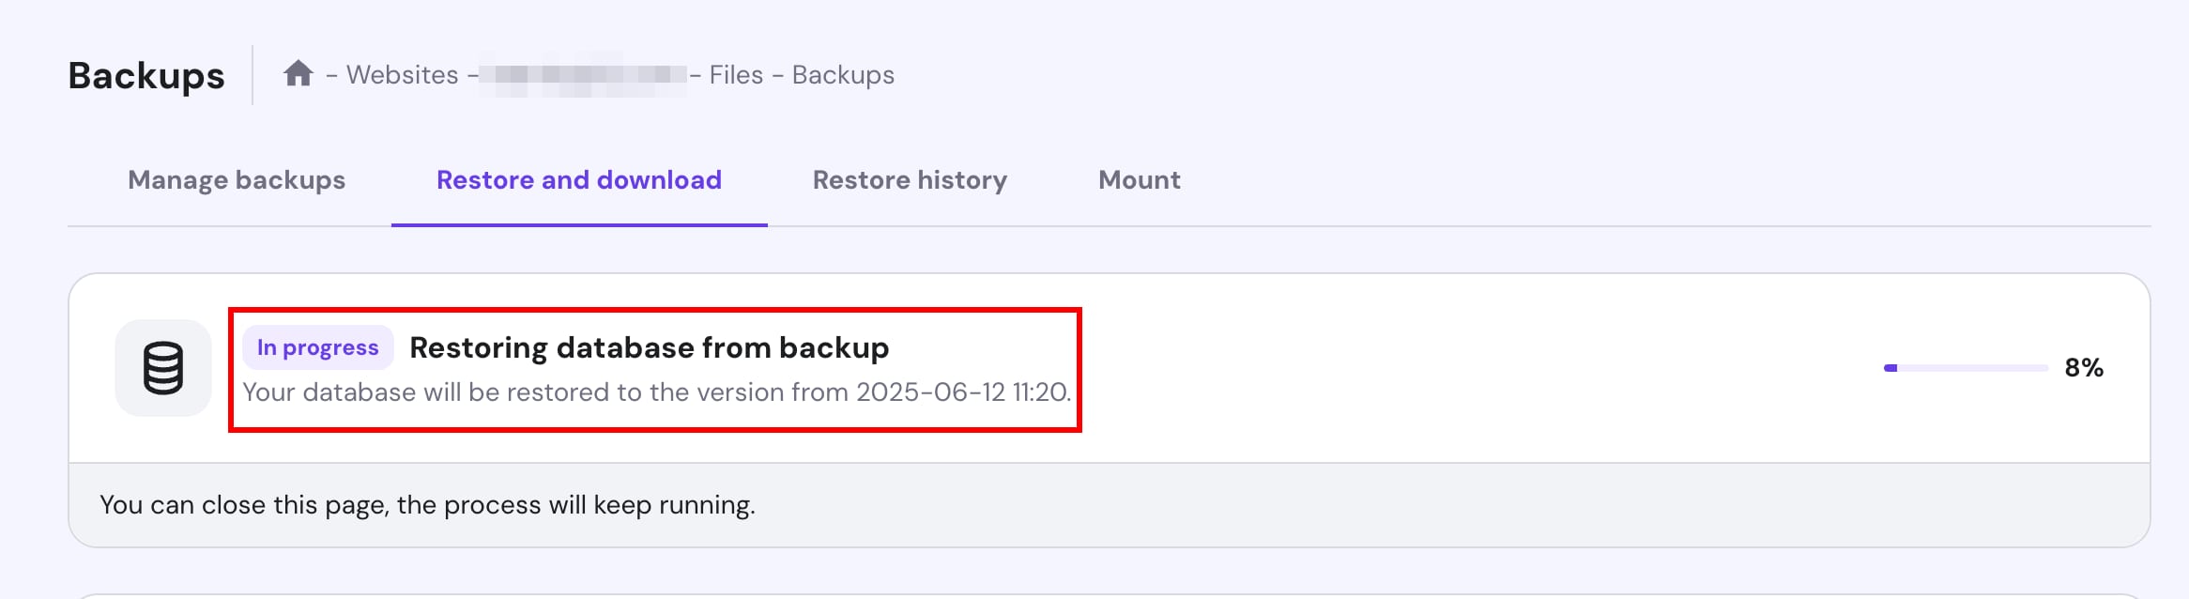Go to Websites in the breadcrumb
Screen dimensions: 2189x599
point(402,75)
